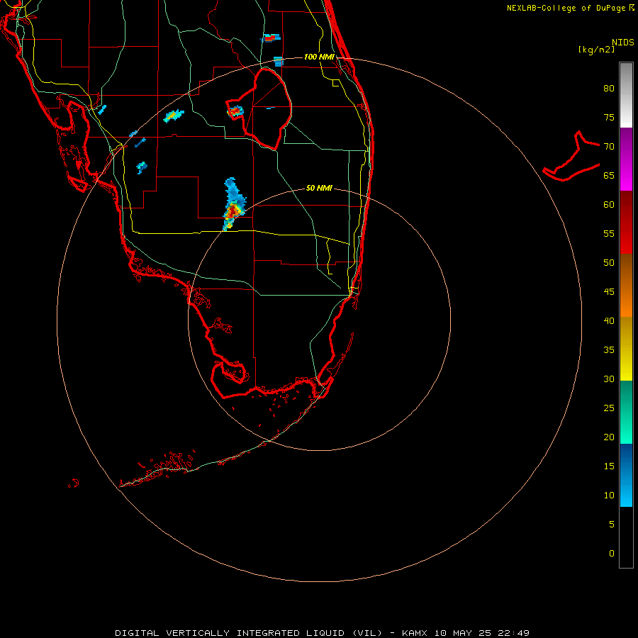Image resolution: width=638 pixels, height=638 pixels.
Task: Click scale value 55 on the legend
Action: tap(609, 233)
